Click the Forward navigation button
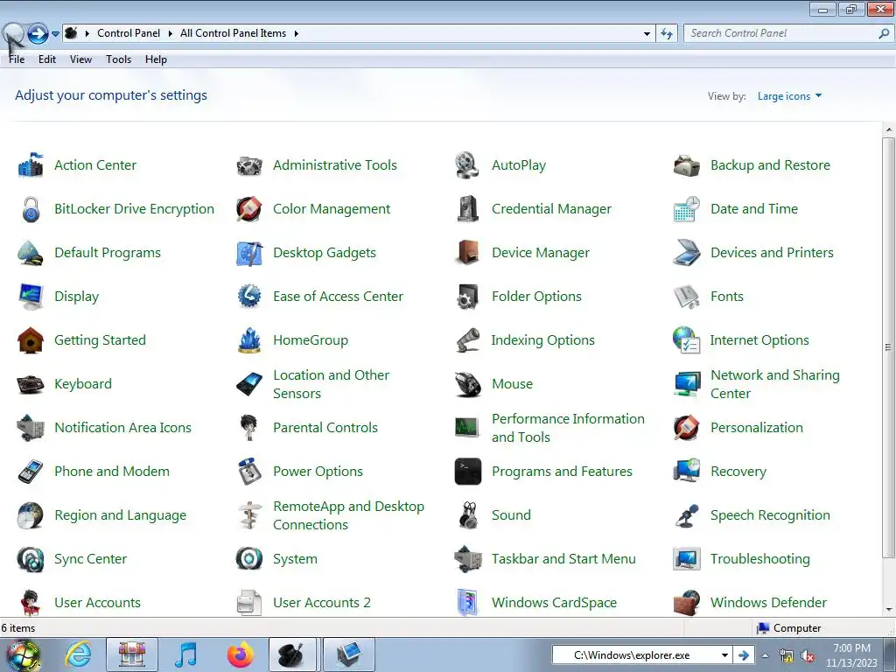896x672 pixels. tap(38, 34)
